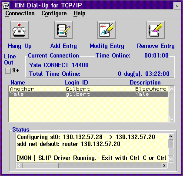The width and height of the screenshot is (183, 176).
Task: Click the window minimize button in title bar
Action: [177, 6]
